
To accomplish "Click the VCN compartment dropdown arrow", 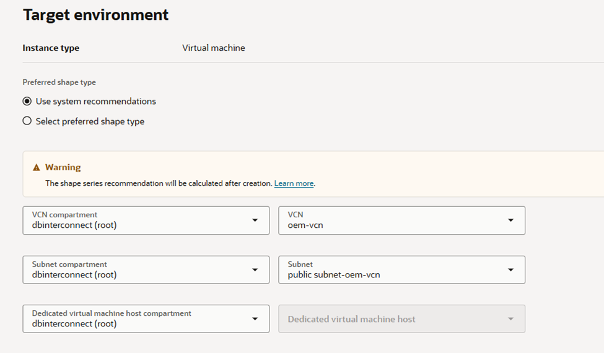I will tap(255, 220).
